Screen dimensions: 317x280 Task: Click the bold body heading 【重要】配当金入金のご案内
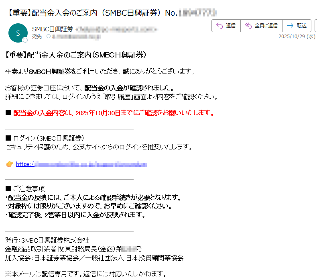[x=75, y=55]
